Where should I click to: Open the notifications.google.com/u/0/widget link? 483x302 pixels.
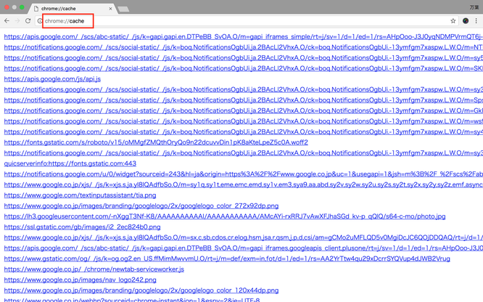pyautogui.click(x=244, y=174)
